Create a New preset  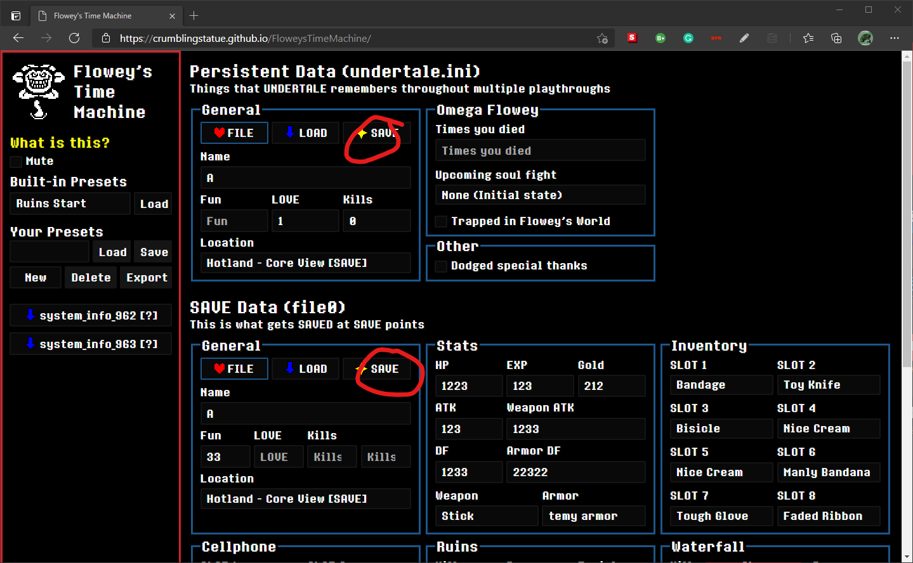pos(36,278)
